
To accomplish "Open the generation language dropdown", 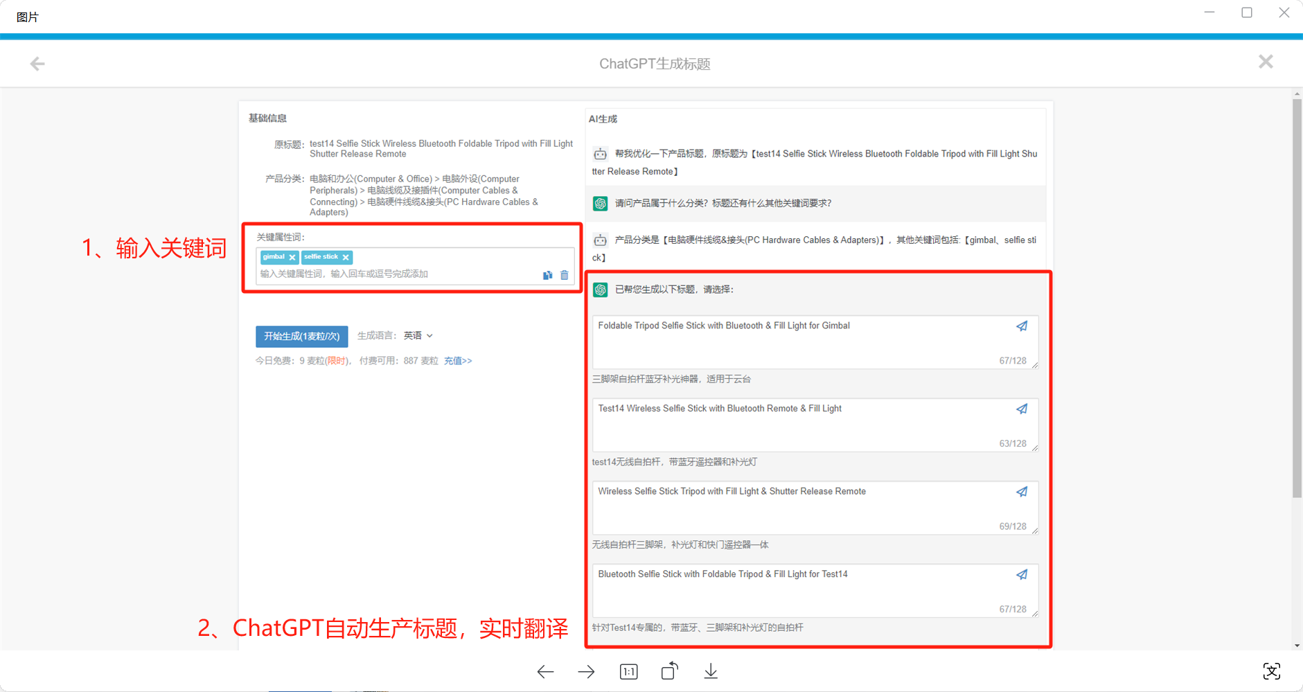I will 418,335.
